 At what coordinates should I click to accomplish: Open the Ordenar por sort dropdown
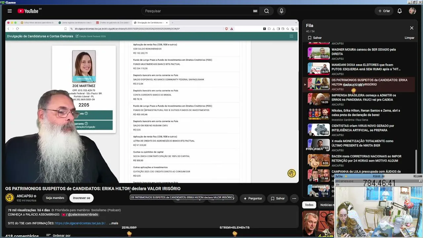pyautogui.click(x=58, y=235)
